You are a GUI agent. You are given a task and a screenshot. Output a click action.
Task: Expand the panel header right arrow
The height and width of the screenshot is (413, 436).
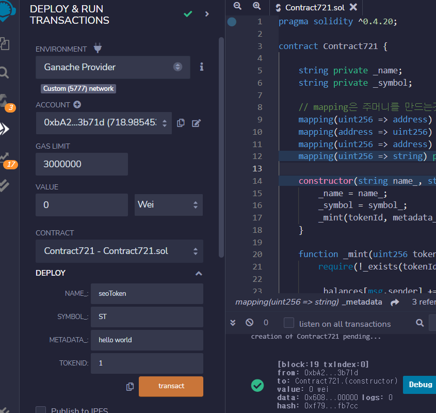[207, 14]
